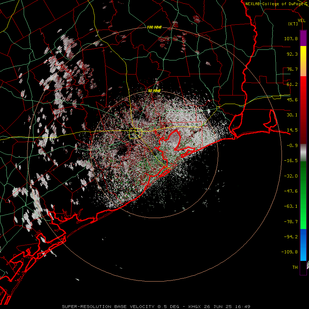The height and width of the screenshot is (309, 309).
Task: Click the 92.3 velocity legend value
Action: (x=292, y=54)
